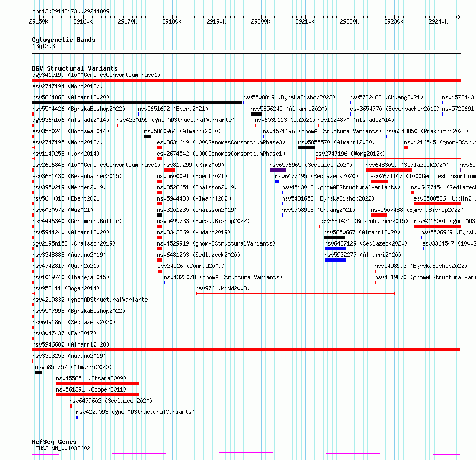Open nsv4230159 (gnomADStructuralVariants) label
476x460 pixels.
click(x=175, y=120)
